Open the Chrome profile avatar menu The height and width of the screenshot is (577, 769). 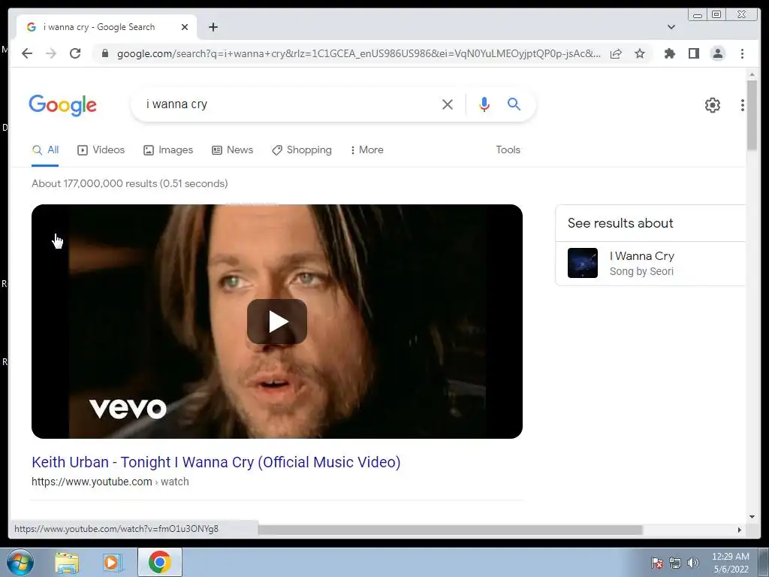[x=717, y=53]
